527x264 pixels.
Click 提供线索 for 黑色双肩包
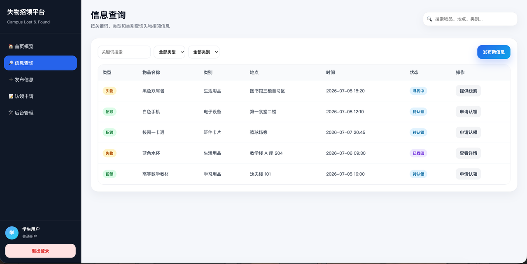click(x=468, y=91)
